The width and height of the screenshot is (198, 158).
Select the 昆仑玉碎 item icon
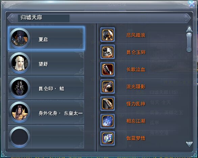point(107,52)
